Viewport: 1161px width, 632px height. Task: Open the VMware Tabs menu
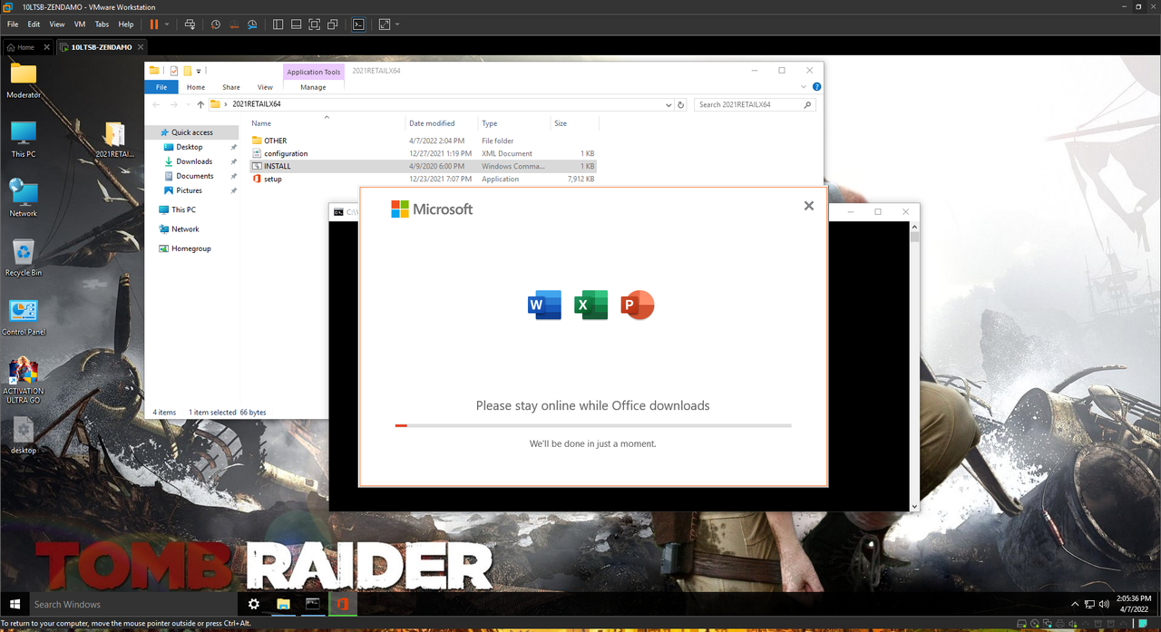click(102, 24)
